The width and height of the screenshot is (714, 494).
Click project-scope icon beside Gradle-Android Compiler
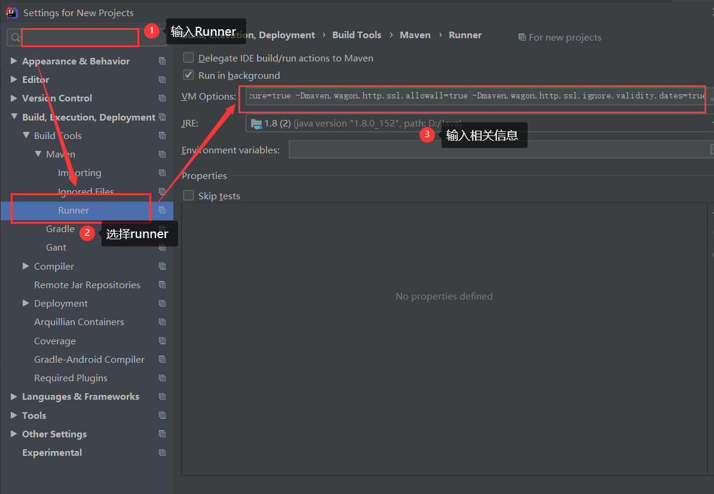pos(162,359)
